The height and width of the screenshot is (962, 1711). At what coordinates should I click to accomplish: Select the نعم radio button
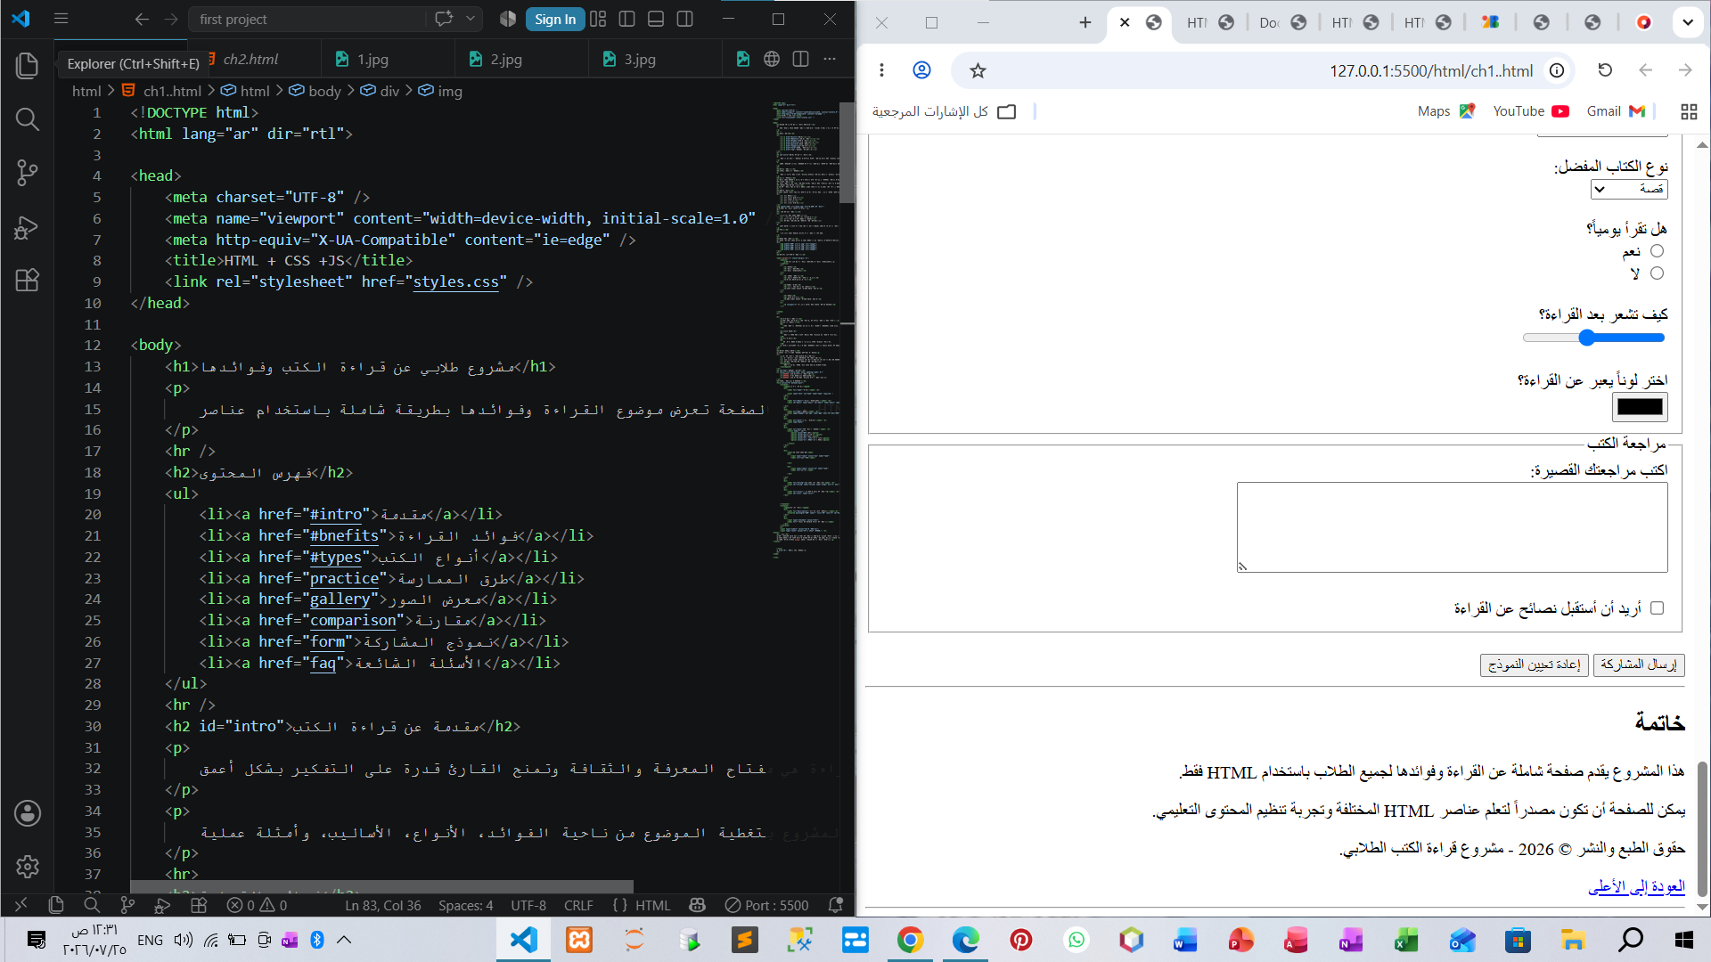[1657, 251]
